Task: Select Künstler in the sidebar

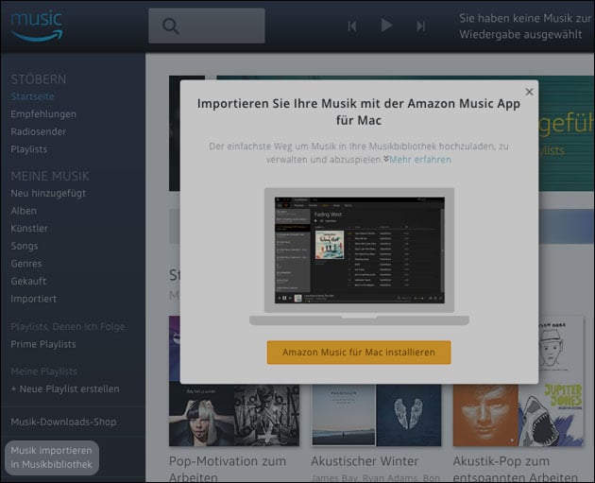Action: pyautogui.click(x=28, y=229)
